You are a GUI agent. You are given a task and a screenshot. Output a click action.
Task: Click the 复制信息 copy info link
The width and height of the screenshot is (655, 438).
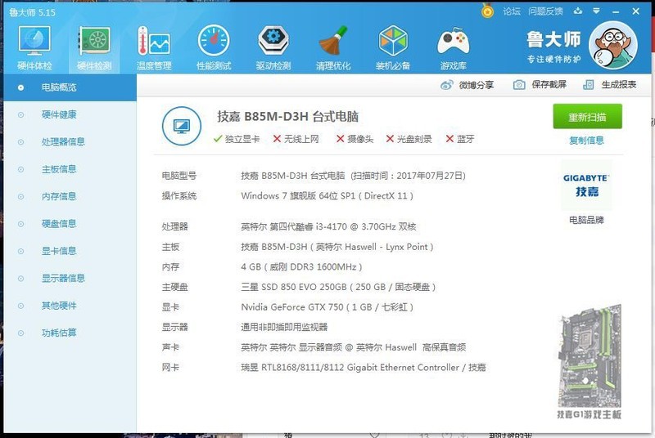tap(586, 141)
